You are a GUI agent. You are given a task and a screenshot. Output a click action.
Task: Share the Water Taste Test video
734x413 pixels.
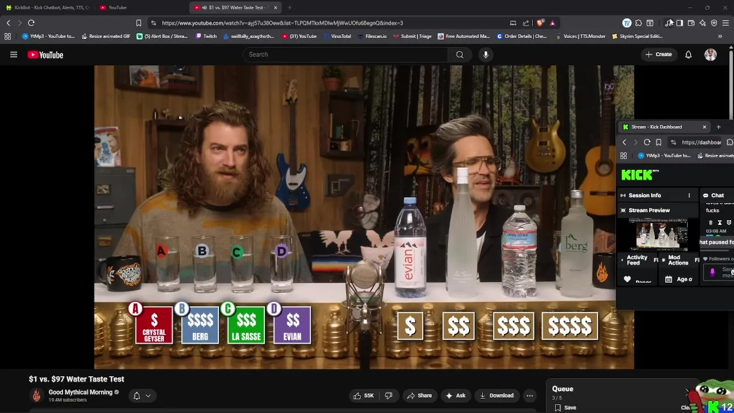point(419,395)
